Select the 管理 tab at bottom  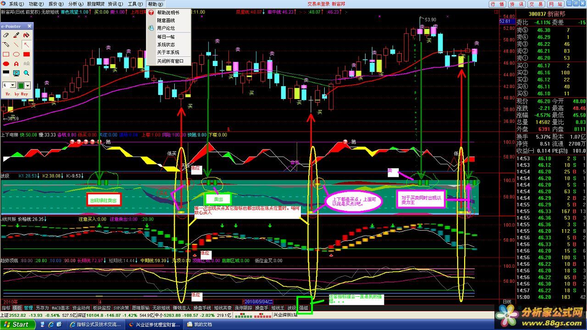[x=28, y=308]
